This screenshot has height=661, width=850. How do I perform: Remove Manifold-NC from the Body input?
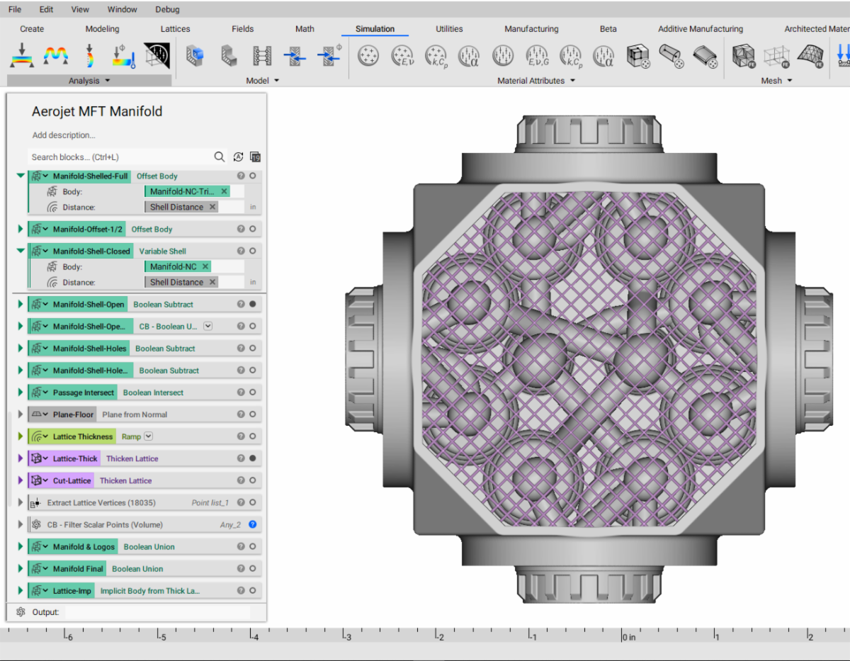[205, 266]
